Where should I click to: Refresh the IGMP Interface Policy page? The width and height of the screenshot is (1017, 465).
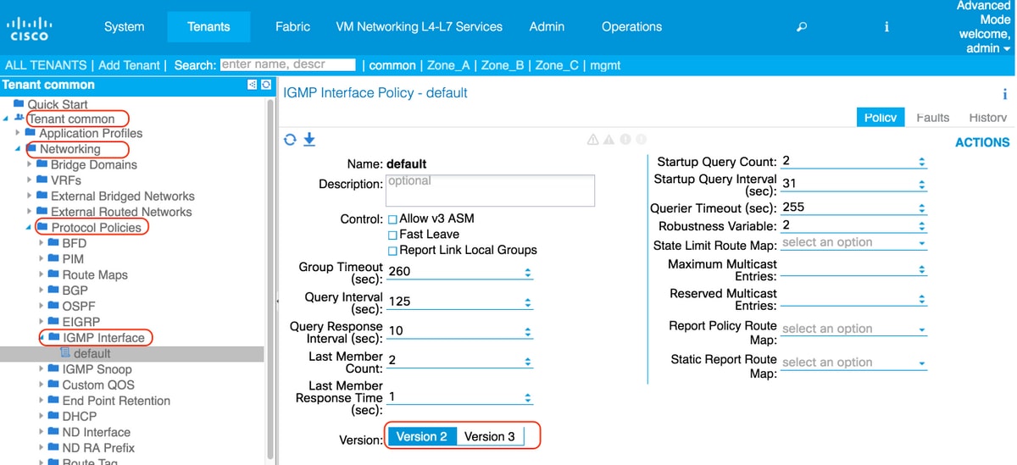(x=290, y=140)
